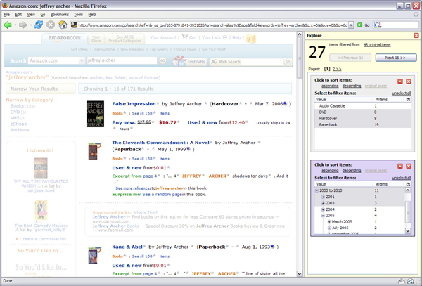This screenshot has width=422, height=286.
Task: Open the Tools menu
Action: point(78,14)
